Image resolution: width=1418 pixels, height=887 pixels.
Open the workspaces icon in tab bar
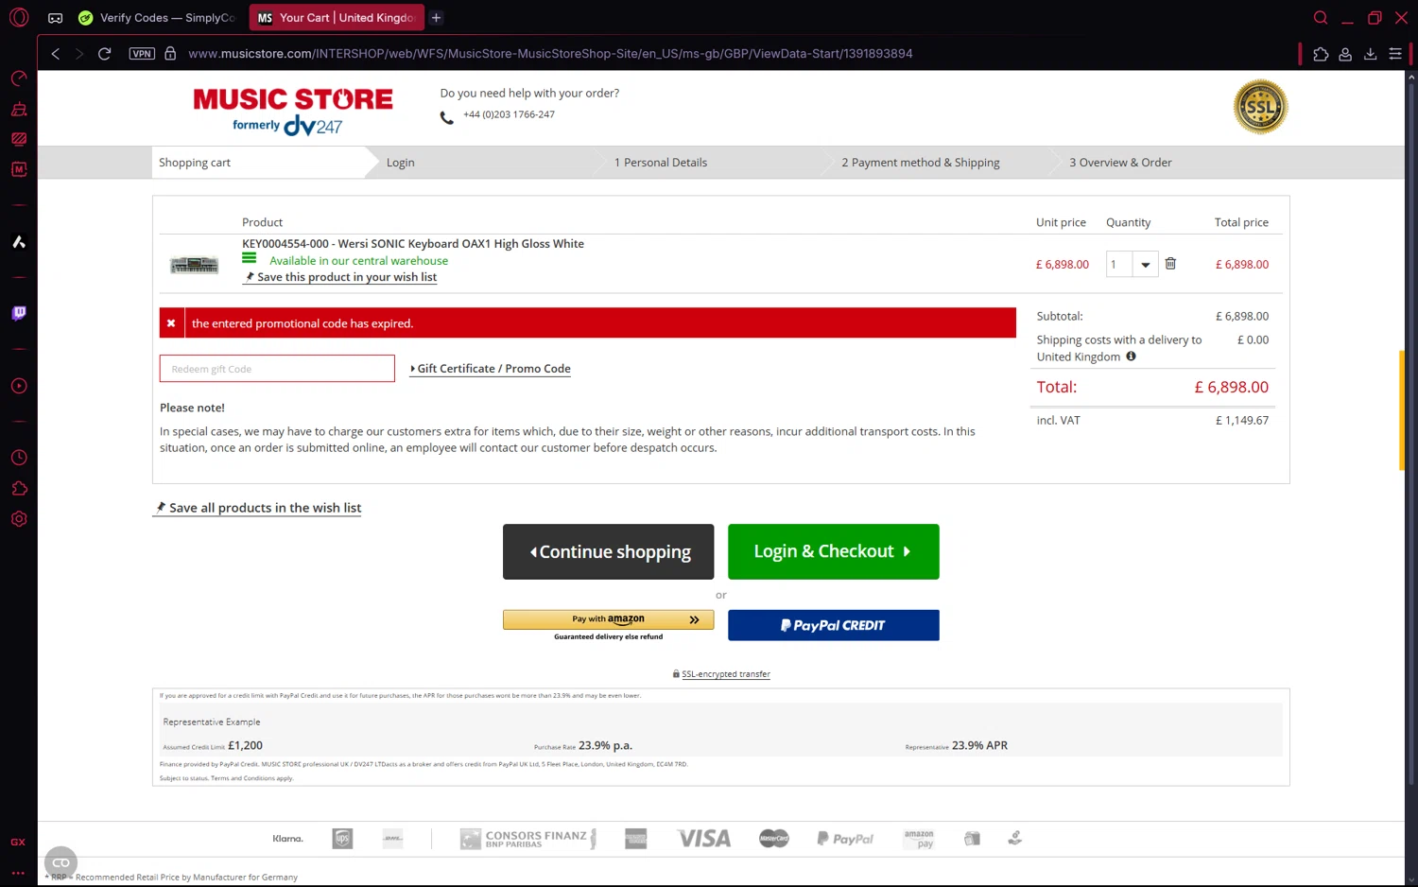point(56,17)
